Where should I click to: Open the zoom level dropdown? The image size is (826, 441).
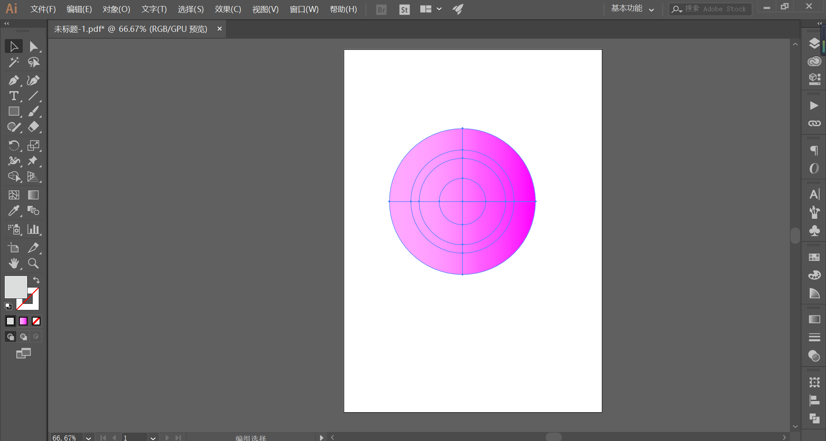click(88, 438)
